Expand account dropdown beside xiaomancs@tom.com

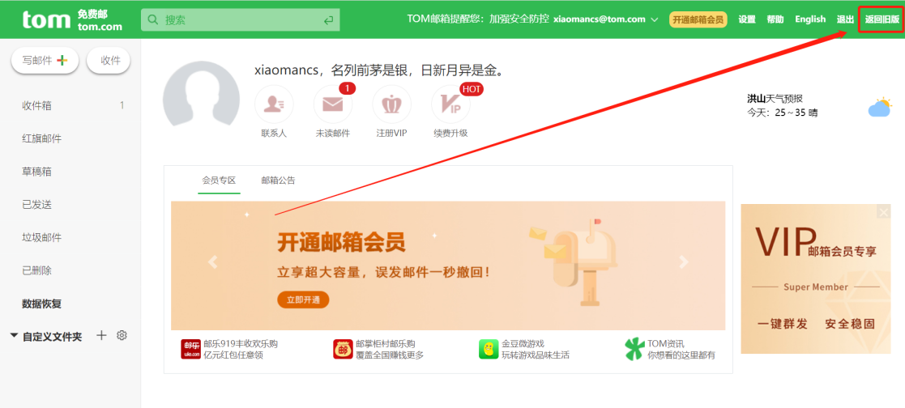pos(655,19)
